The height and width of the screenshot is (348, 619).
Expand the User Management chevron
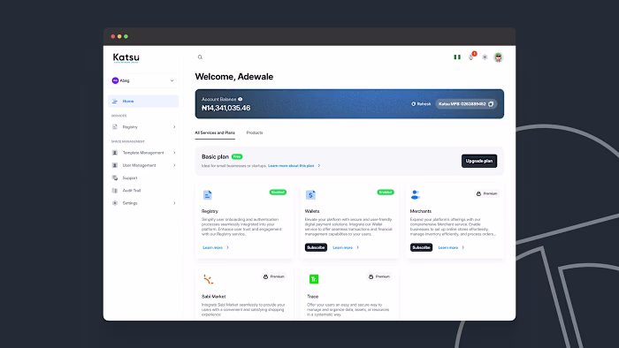[174, 165]
